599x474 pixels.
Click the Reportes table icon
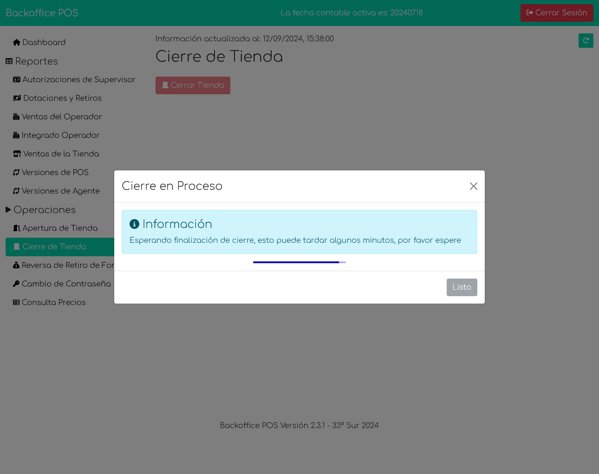(9, 61)
